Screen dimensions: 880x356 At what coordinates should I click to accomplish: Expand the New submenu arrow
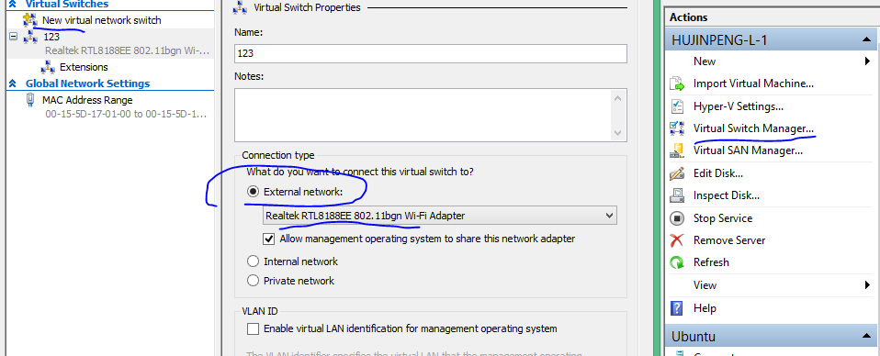(868, 61)
